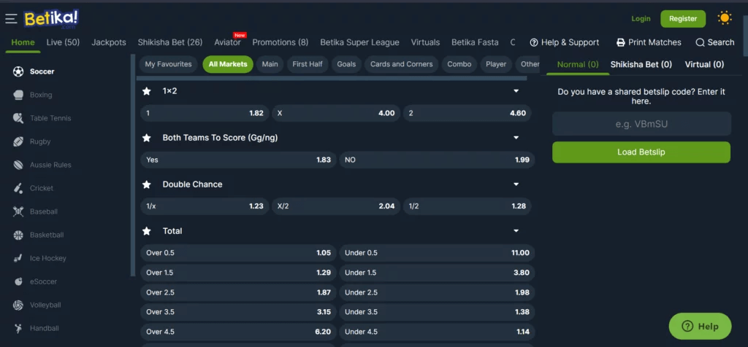Favourite the Total market star

(147, 231)
